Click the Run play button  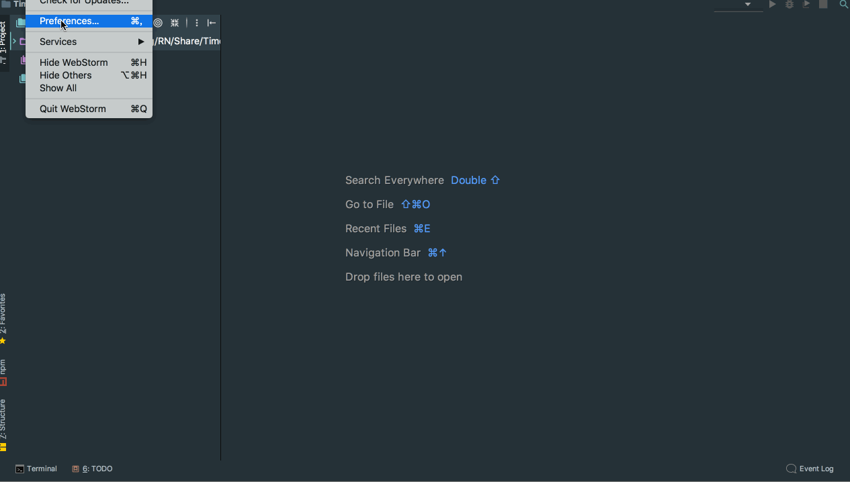[x=773, y=5]
